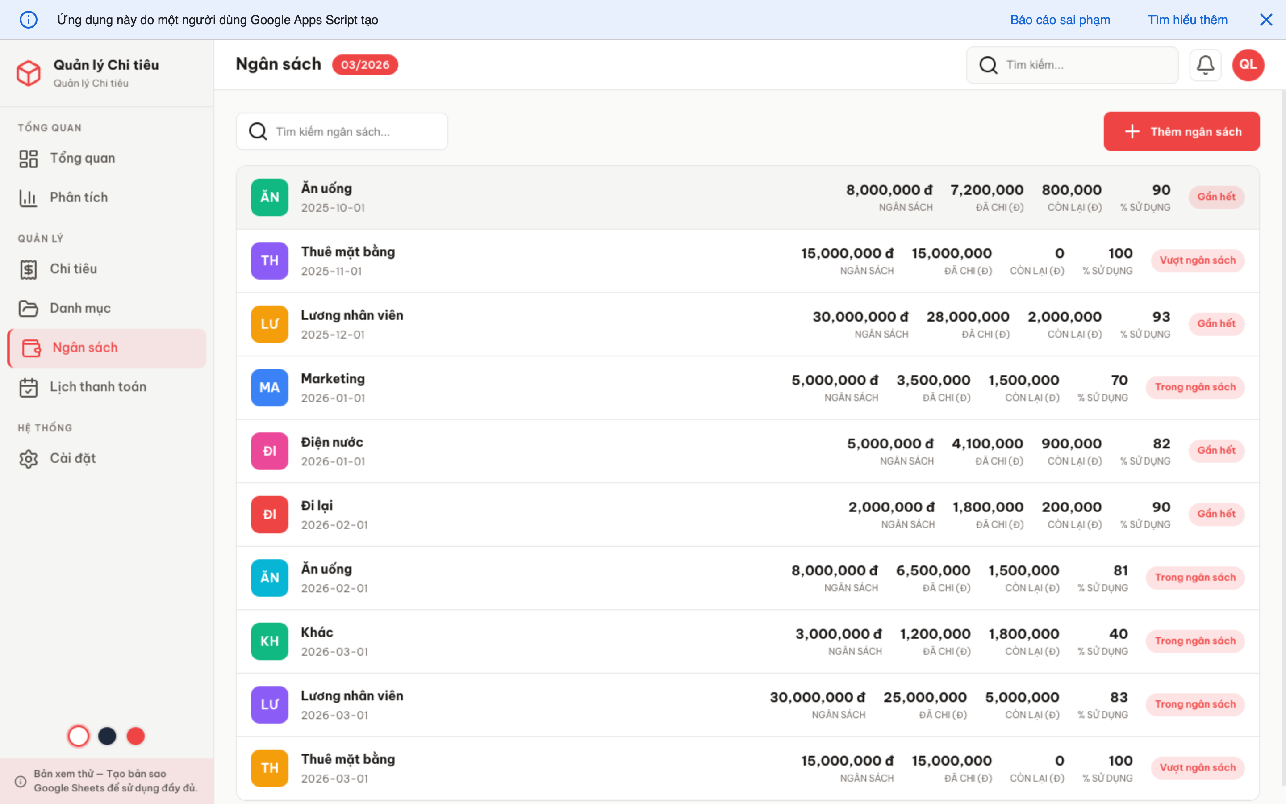This screenshot has width=1286, height=804.
Task: Click the notification bell icon
Action: tap(1205, 65)
